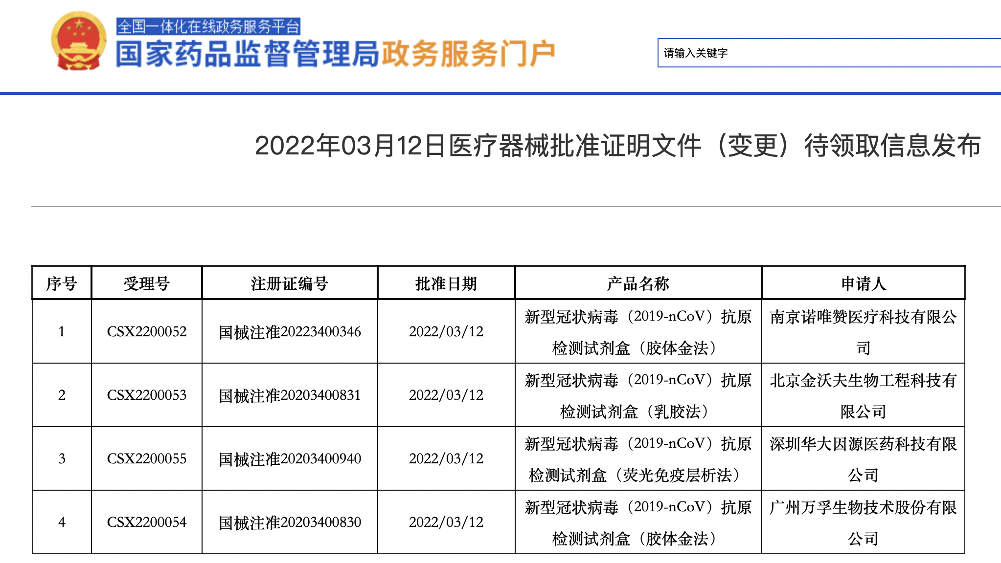Focus the 请输入关键字 search field
Viewport: 1001px width, 563px height.
tap(829, 53)
